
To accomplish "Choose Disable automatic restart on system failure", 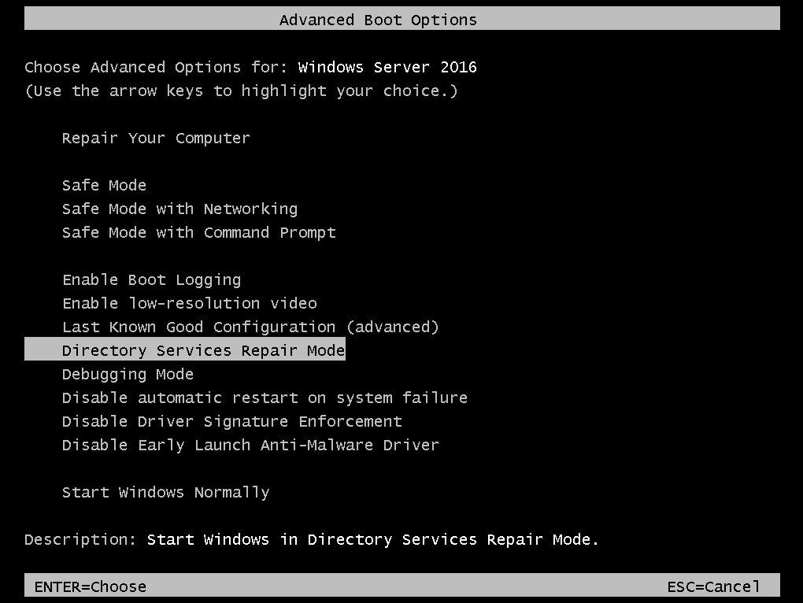I will (x=265, y=398).
